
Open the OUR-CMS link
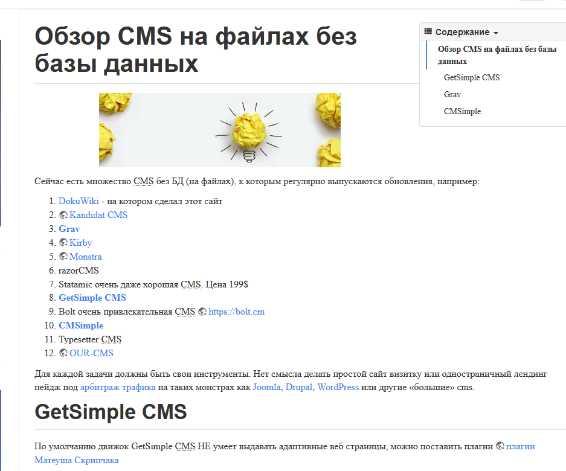pos(91,353)
